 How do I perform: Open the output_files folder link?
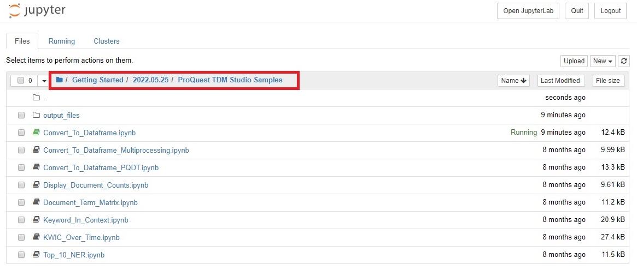pos(61,116)
